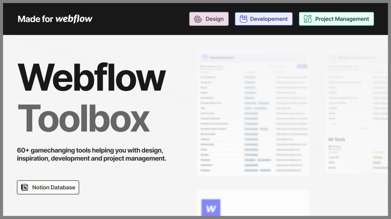This screenshot has height=219, width=391.
Task: Click the purple Webflow W logo tile
Action: click(211, 207)
